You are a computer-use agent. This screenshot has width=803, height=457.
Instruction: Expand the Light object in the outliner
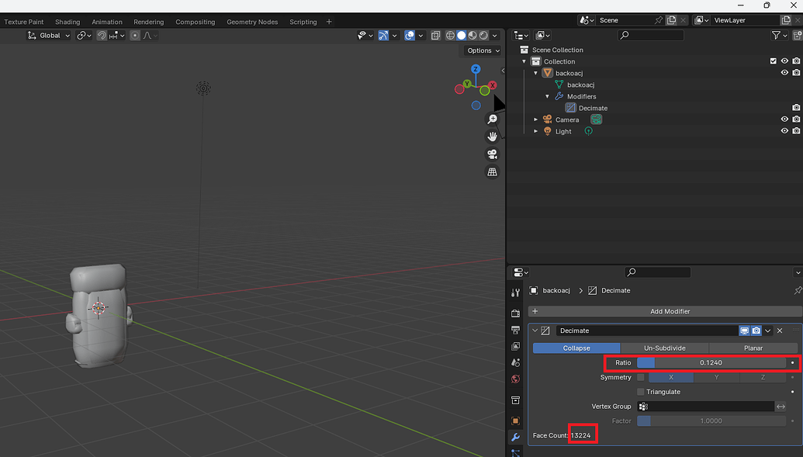tap(535, 130)
